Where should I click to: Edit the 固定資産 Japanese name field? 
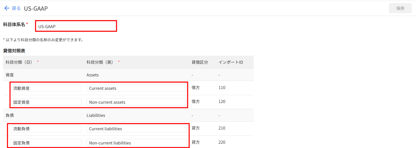pos(46,102)
